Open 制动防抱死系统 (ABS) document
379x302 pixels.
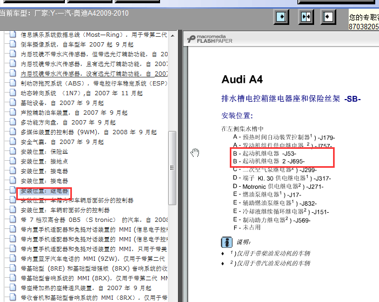(94, 83)
